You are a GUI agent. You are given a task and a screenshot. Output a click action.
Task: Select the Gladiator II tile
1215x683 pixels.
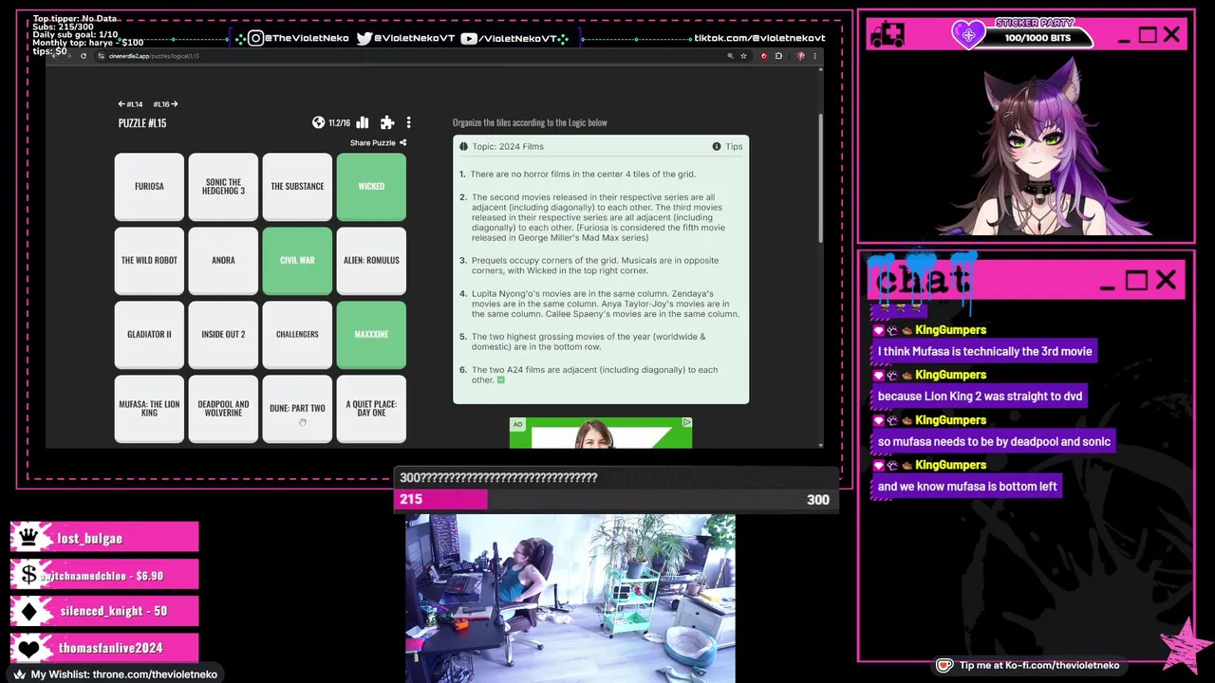[x=149, y=334]
